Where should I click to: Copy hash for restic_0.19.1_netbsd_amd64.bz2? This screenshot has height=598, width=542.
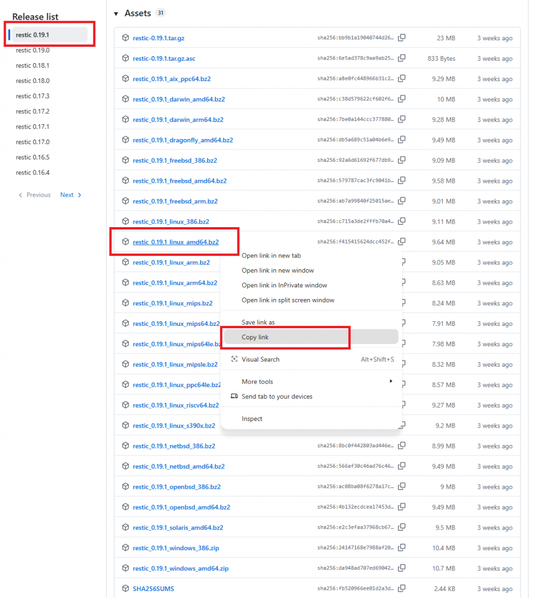pyautogui.click(x=401, y=466)
